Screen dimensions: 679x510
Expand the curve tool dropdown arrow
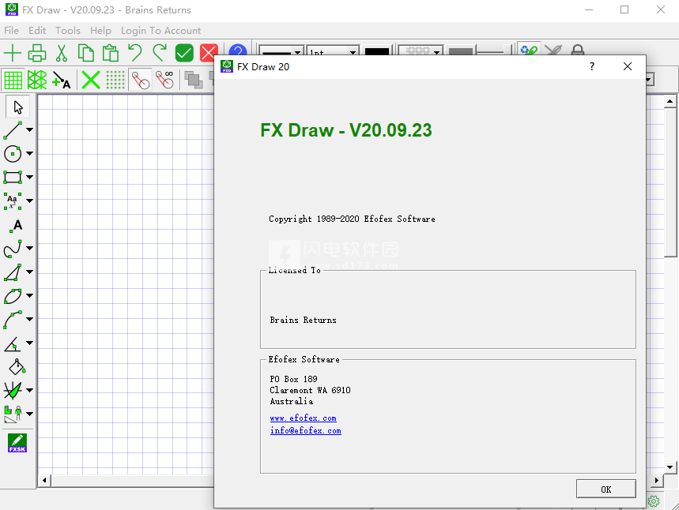coord(29,248)
